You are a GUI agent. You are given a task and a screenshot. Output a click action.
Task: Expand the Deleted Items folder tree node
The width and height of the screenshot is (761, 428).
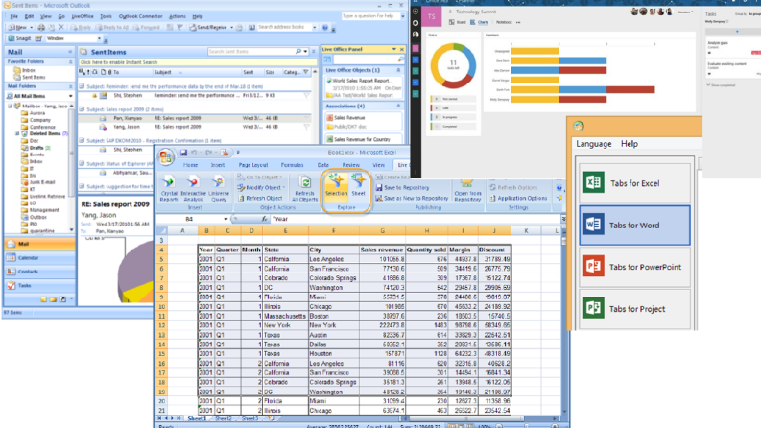pos(17,134)
